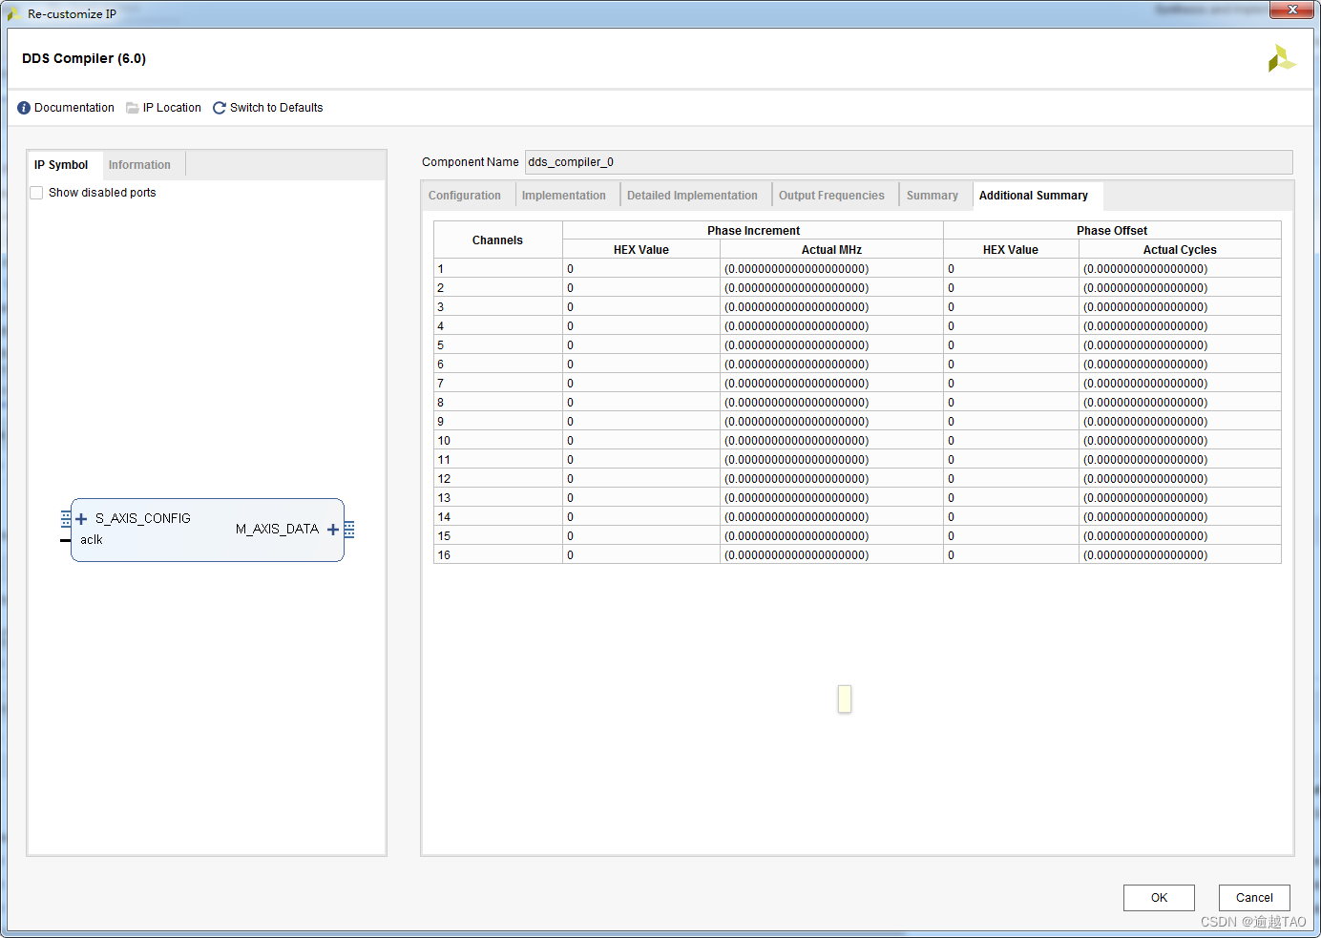Open the Configuration tab
1321x938 pixels.
point(465,196)
